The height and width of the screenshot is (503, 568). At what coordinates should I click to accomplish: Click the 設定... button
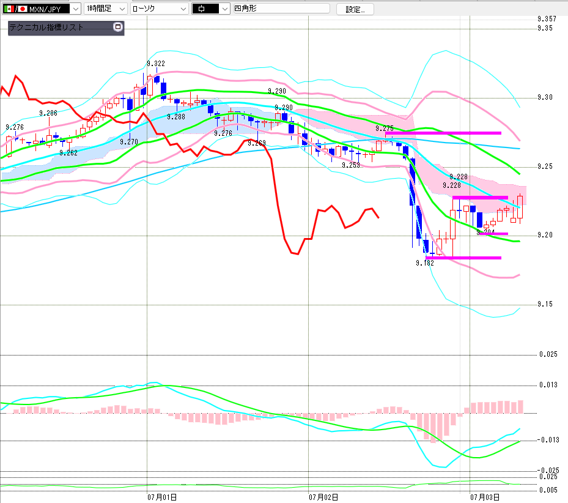click(x=355, y=9)
